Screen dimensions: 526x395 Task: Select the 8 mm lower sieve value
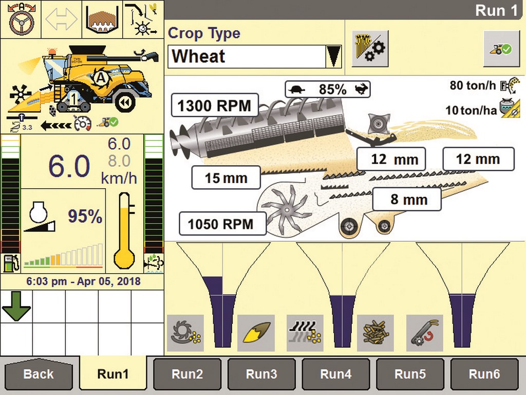pyautogui.click(x=407, y=199)
